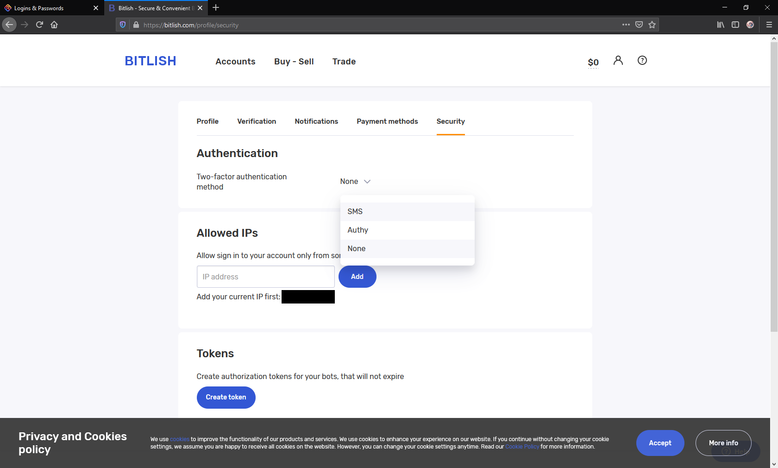Viewport: 778px width, 468px height.
Task: Switch to Payment methods tab
Action: pyautogui.click(x=387, y=121)
